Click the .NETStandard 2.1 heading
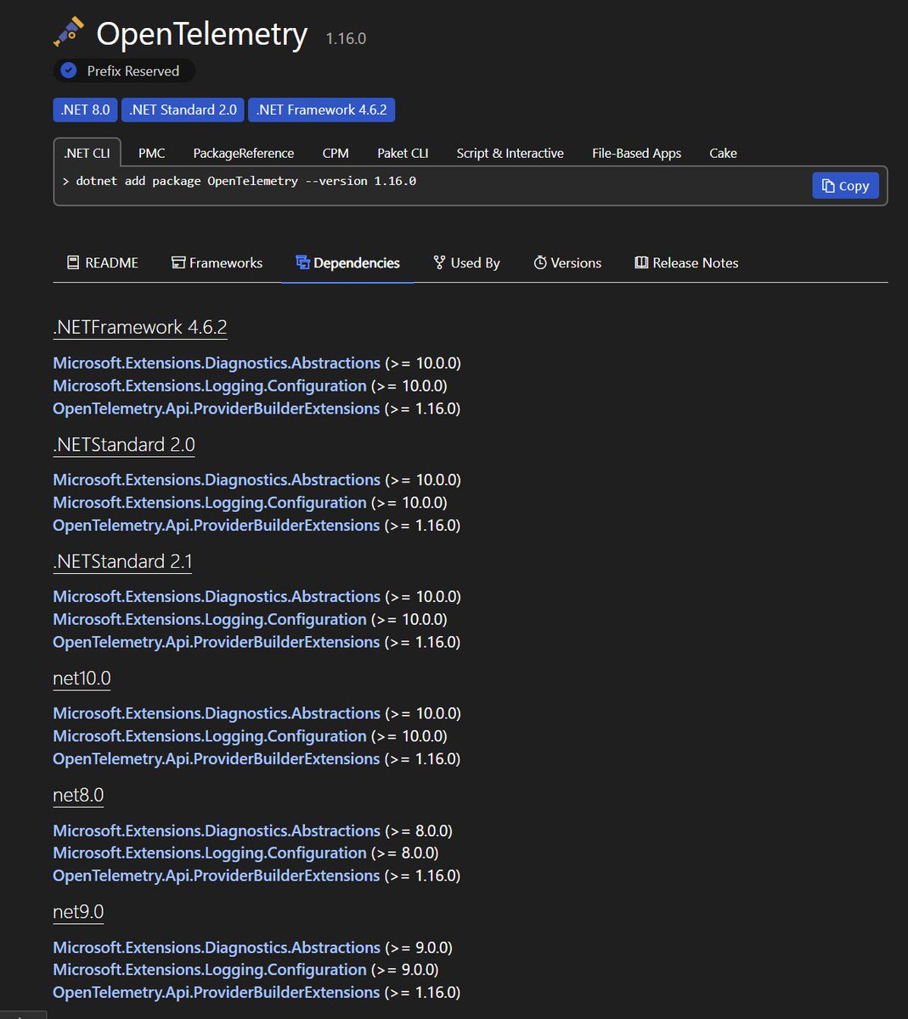This screenshot has height=1019, width=908. (122, 561)
